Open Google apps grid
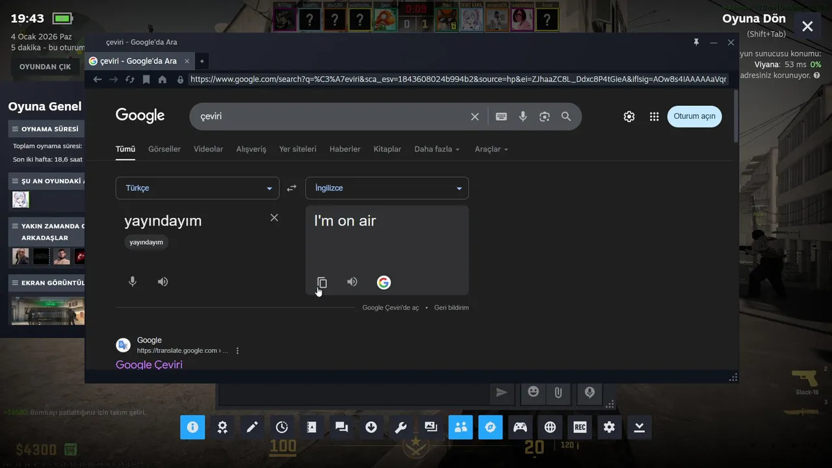 (655, 116)
